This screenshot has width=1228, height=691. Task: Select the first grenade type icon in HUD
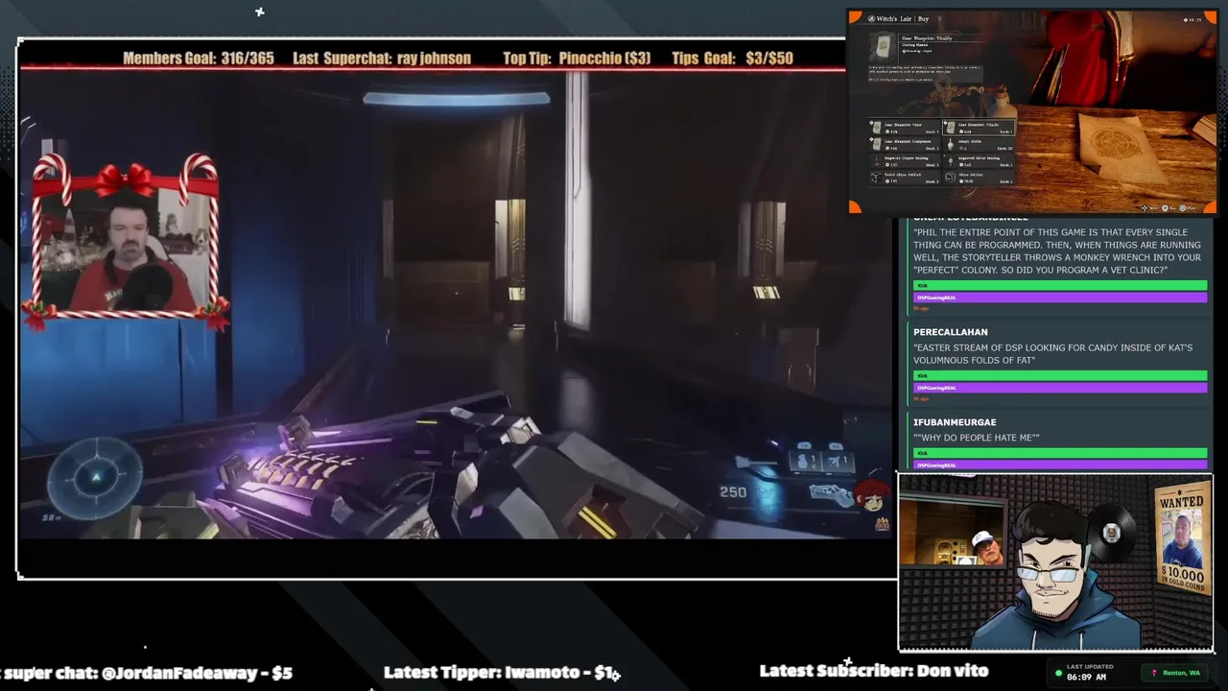[x=803, y=462]
